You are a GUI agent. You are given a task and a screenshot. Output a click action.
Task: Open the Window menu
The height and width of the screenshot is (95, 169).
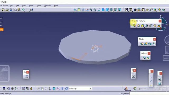[48, 6]
